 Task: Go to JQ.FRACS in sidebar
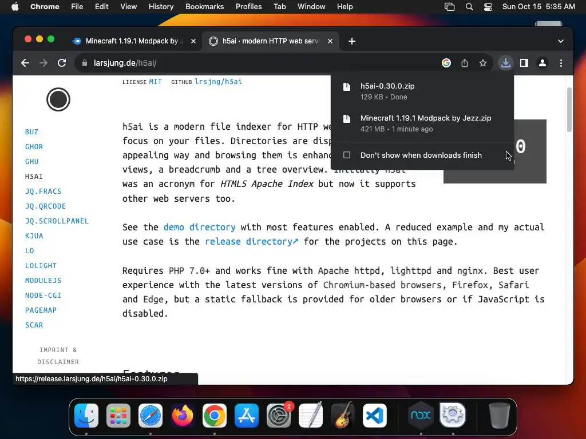click(x=43, y=191)
